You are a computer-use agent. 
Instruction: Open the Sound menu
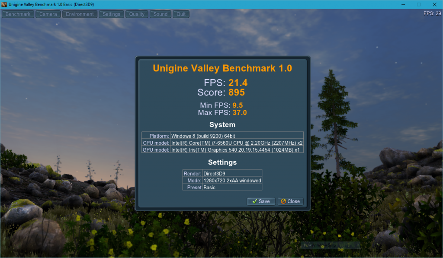pos(161,14)
